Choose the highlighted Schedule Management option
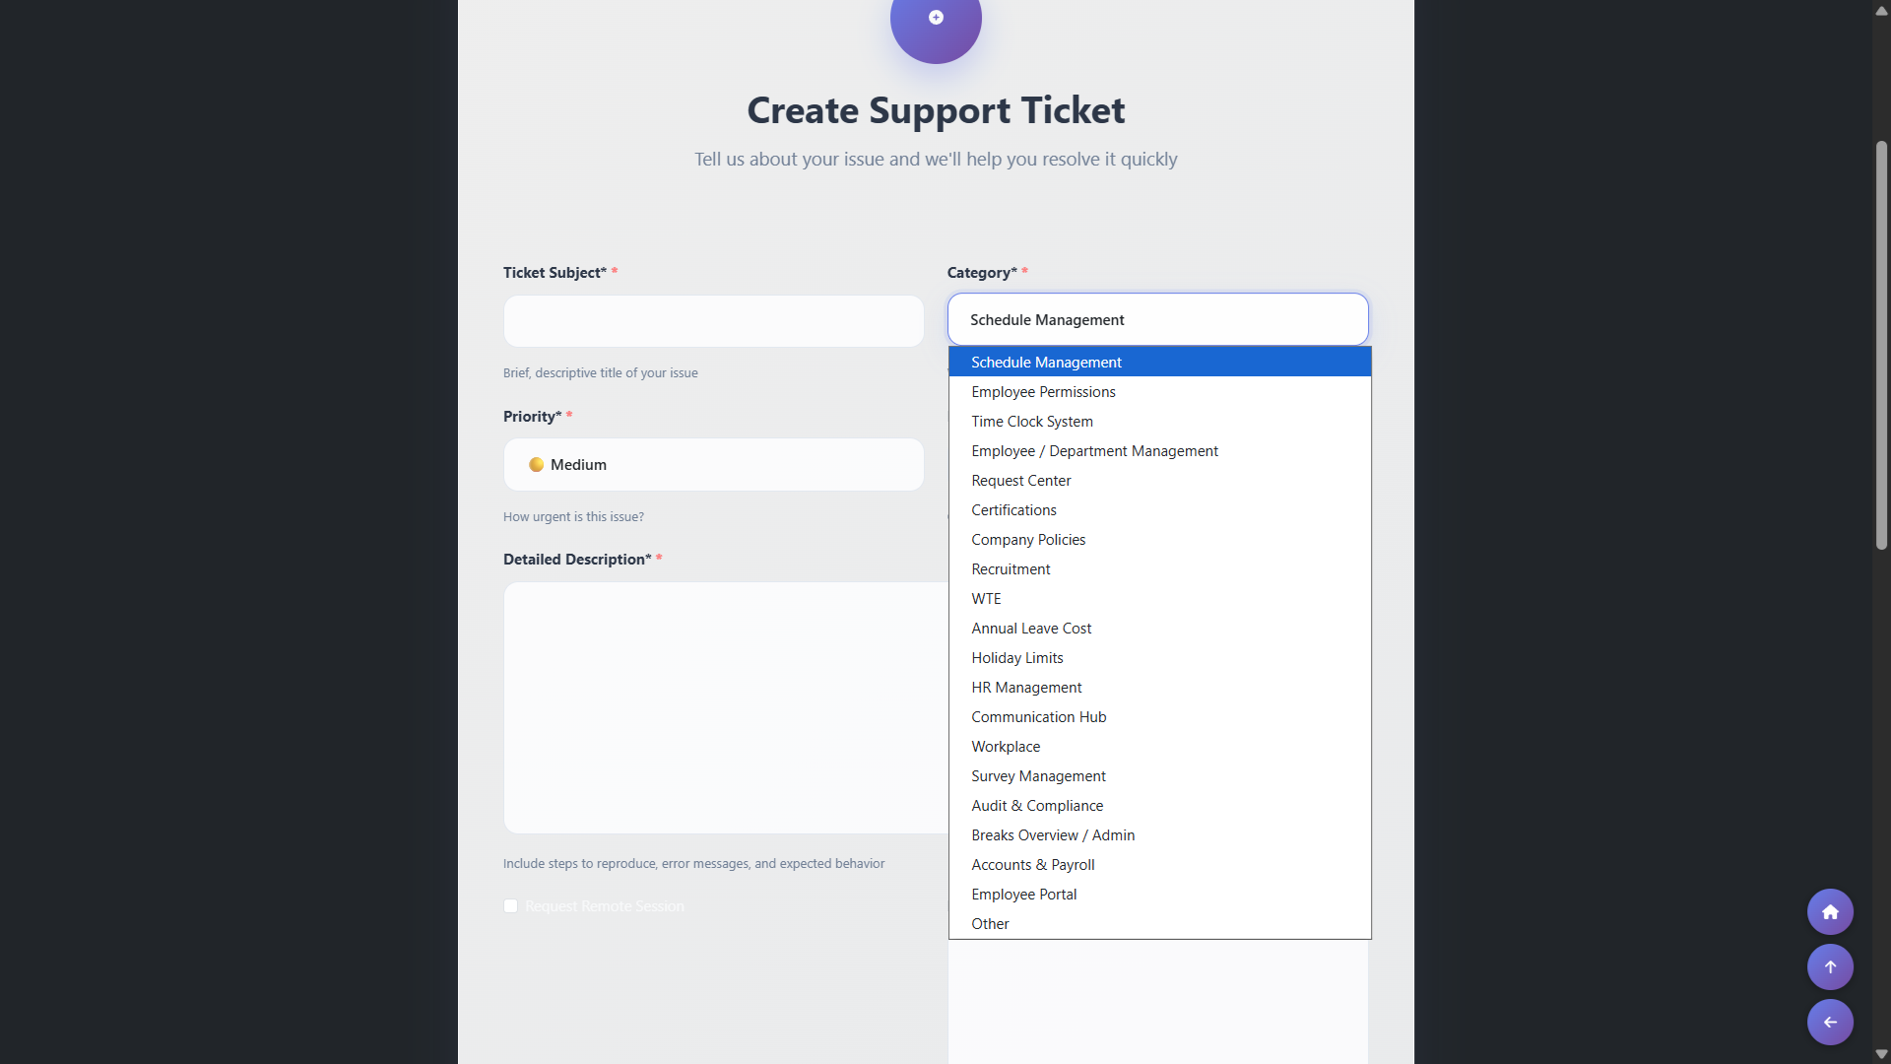Image resolution: width=1891 pixels, height=1064 pixels. (1046, 362)
